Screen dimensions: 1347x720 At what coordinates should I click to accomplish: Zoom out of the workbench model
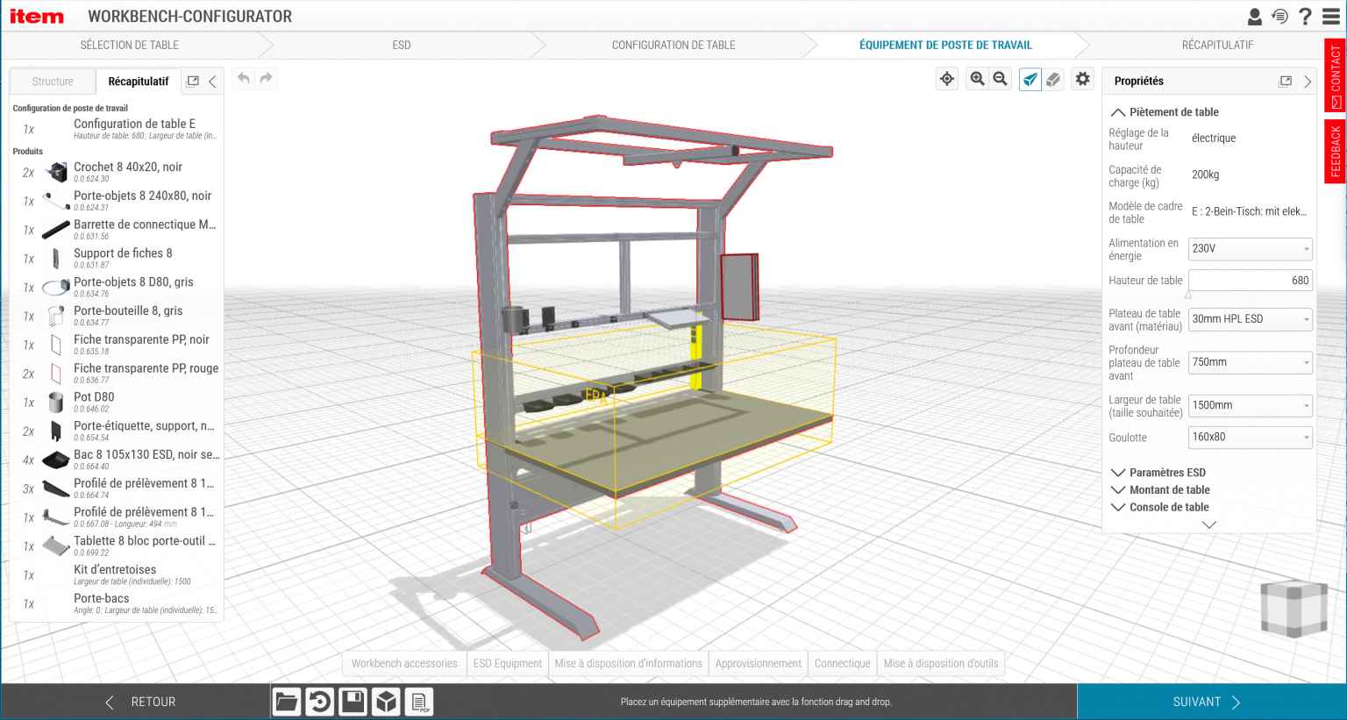click(x=1000, y=79)
